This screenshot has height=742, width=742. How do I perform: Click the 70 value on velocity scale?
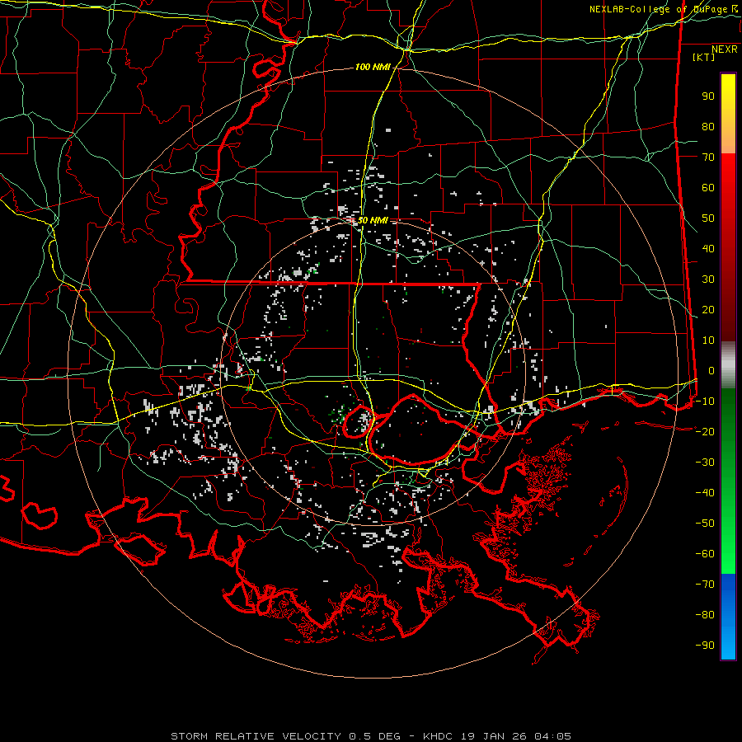pos(708,157)
